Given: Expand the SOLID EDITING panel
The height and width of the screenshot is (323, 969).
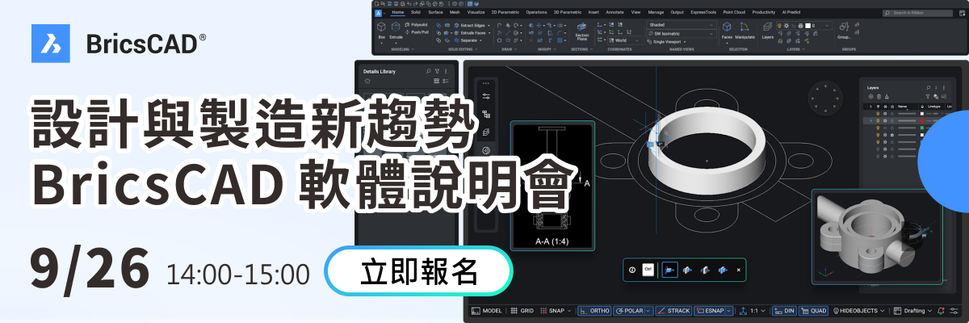Looking at the screenshot, I should (x=463, y=49).
